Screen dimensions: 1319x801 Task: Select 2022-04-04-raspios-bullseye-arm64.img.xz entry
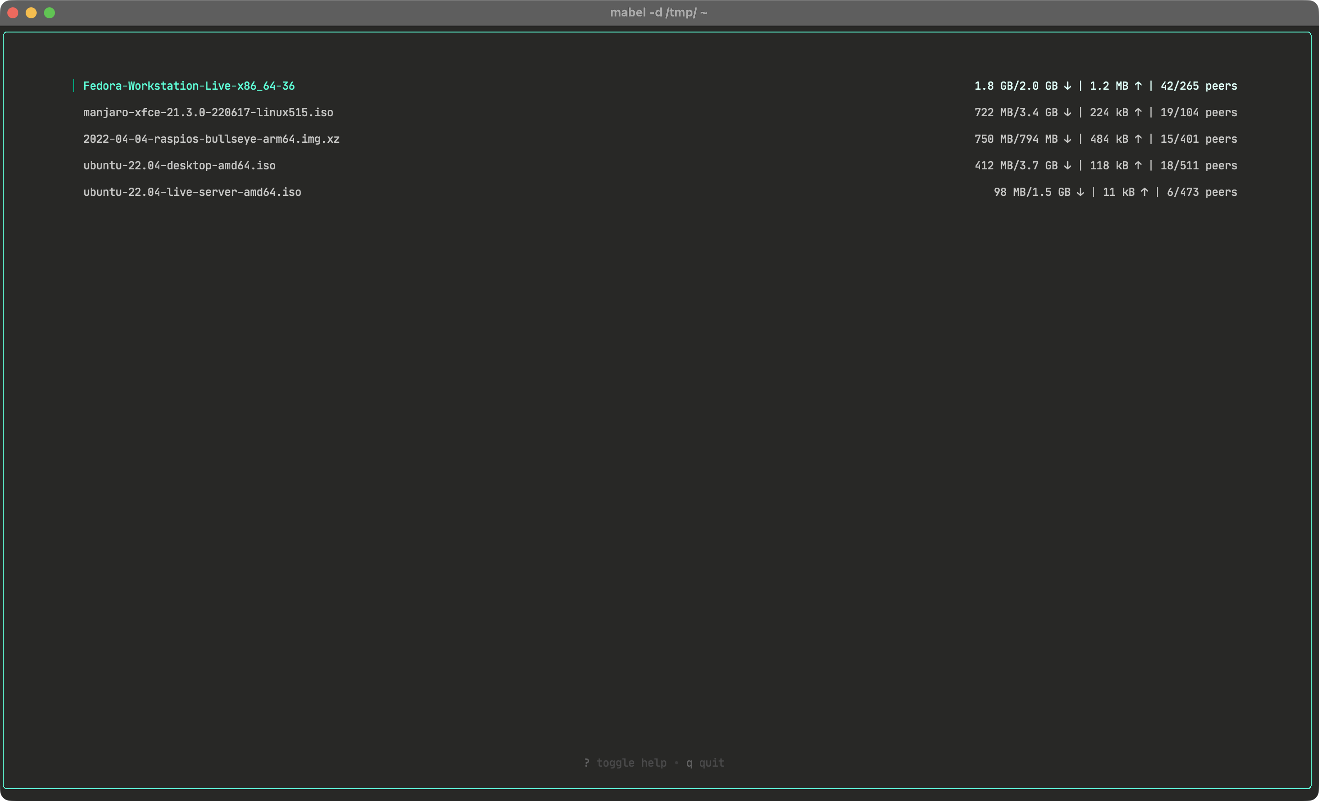pyautogui.click(x=212, y=139)
